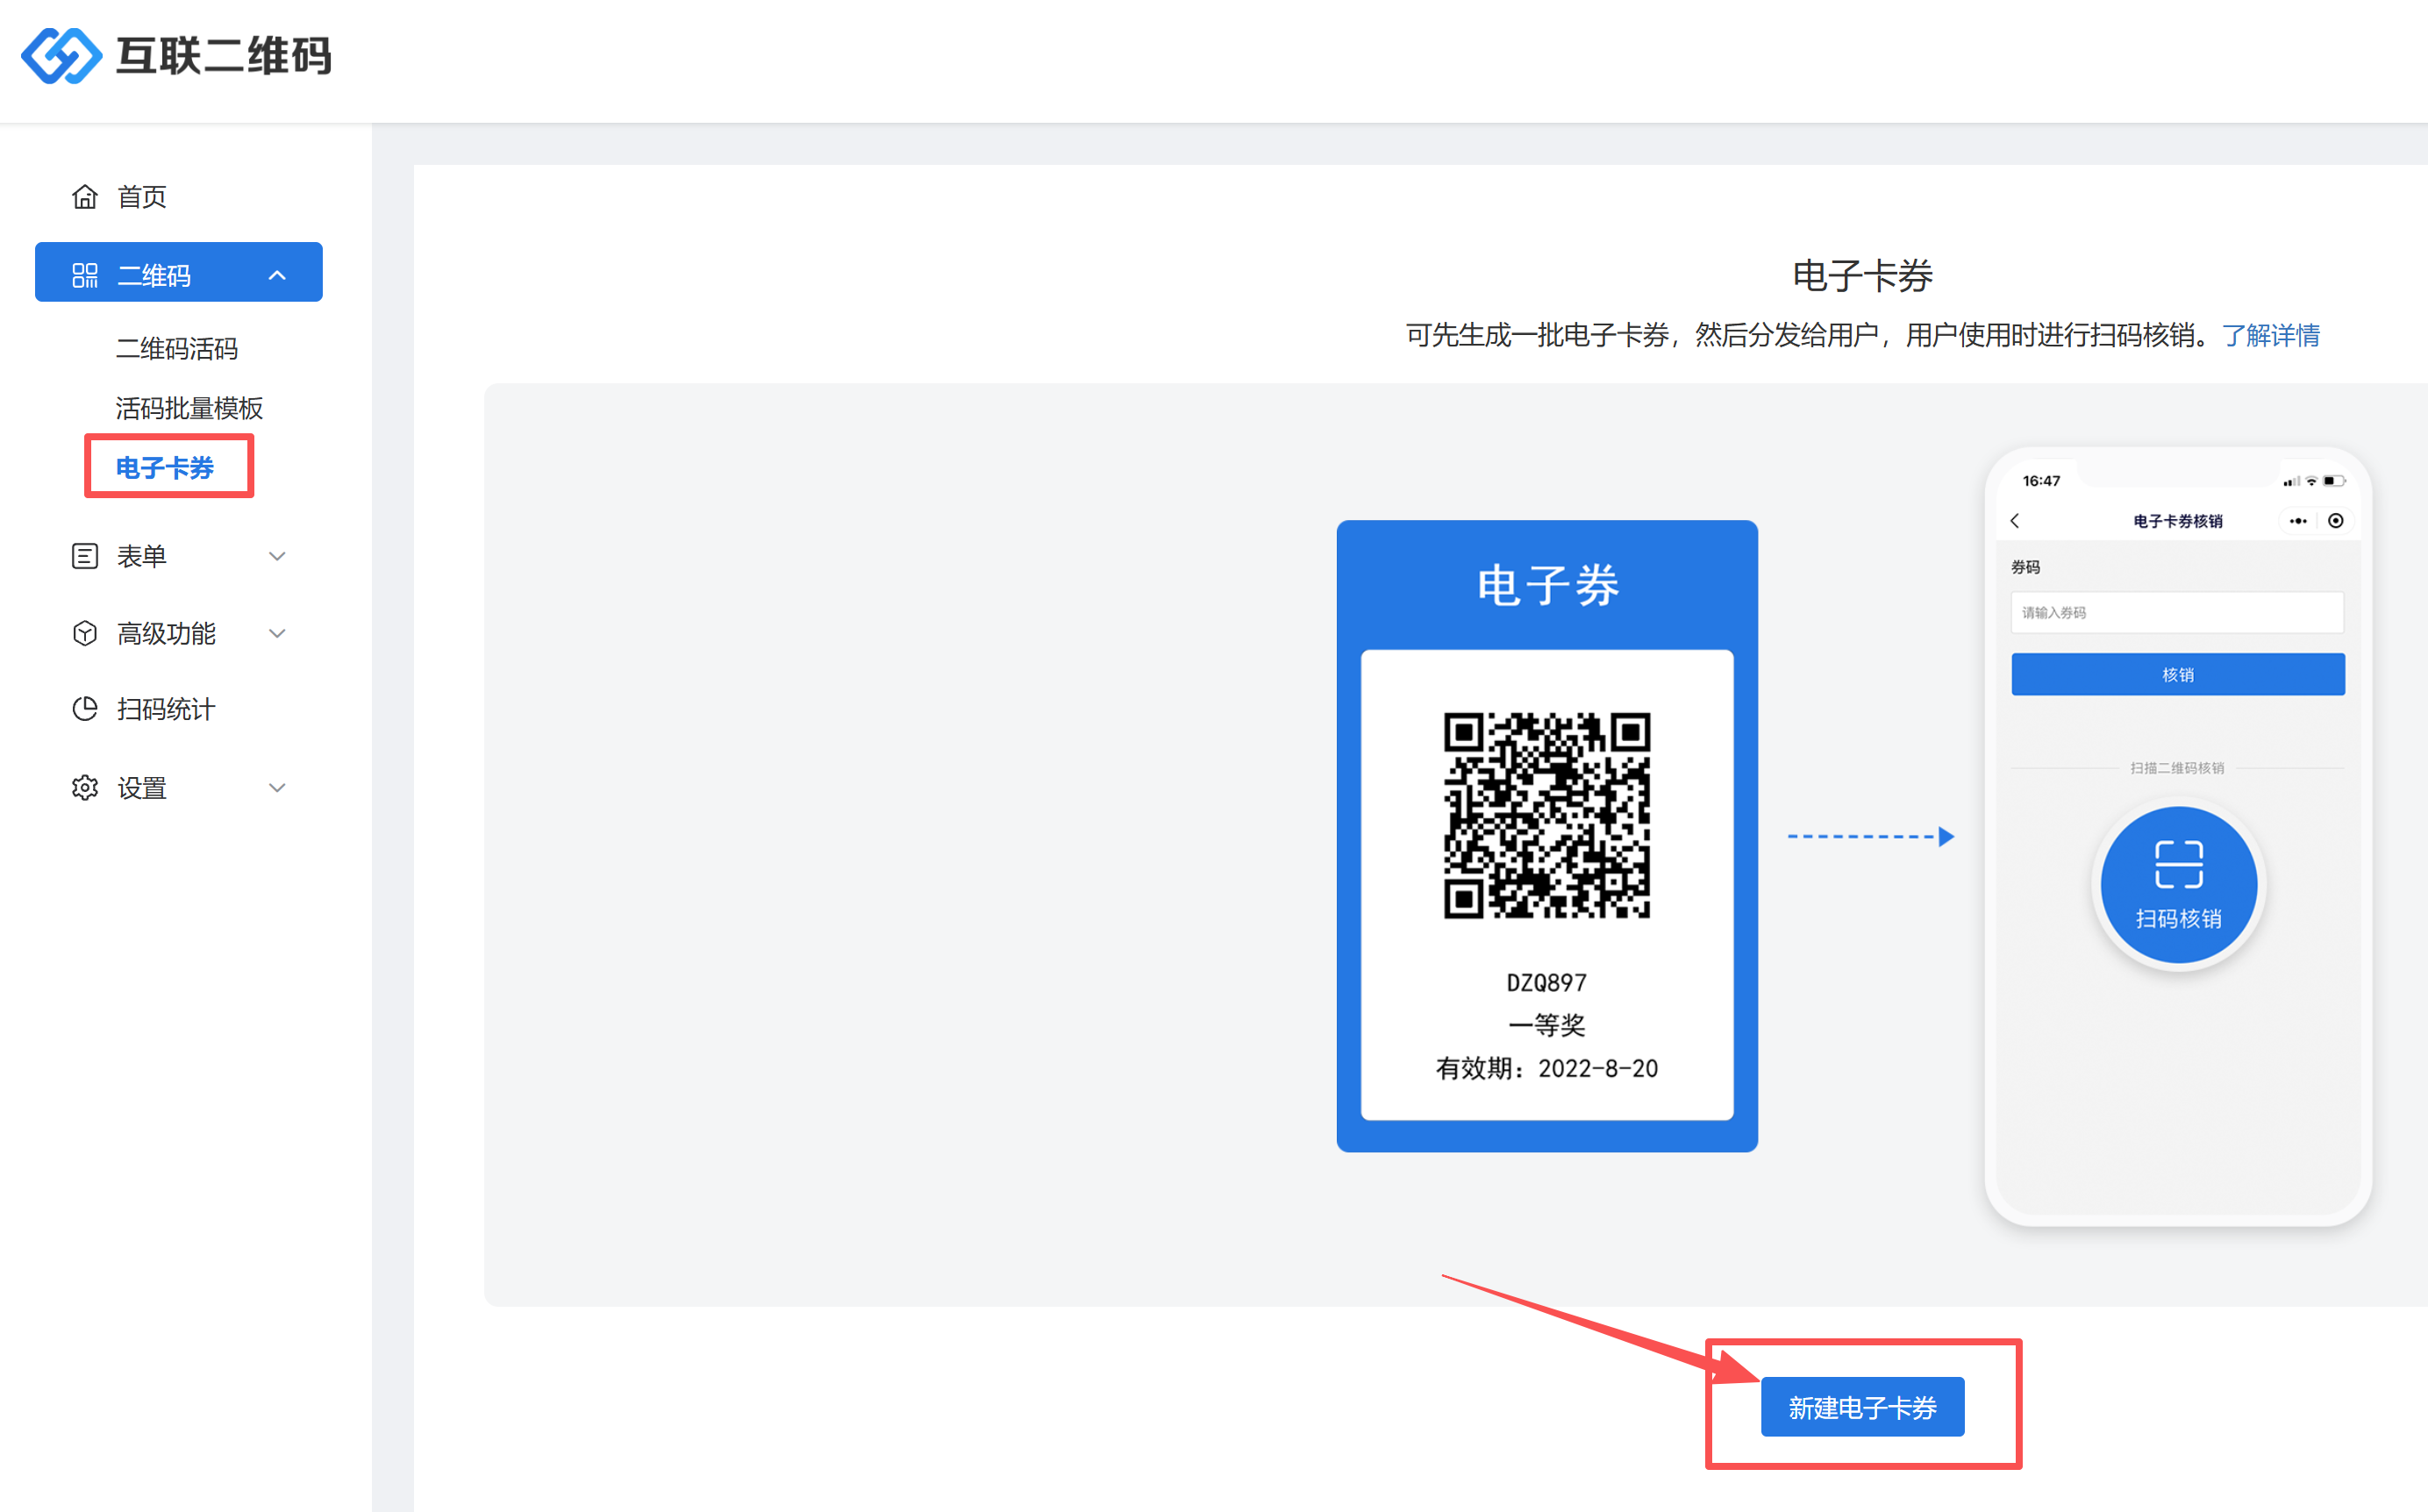2428x1512 pixels.
Task: Click the form icon beside 表单
Action: [85, 556]
